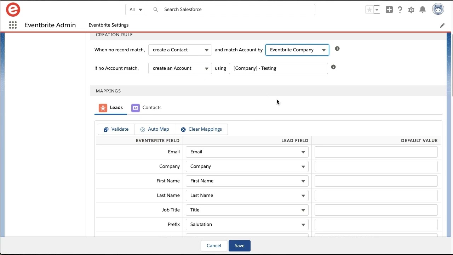Click the LEAD FIELD column header

click(x=295, y=141)
